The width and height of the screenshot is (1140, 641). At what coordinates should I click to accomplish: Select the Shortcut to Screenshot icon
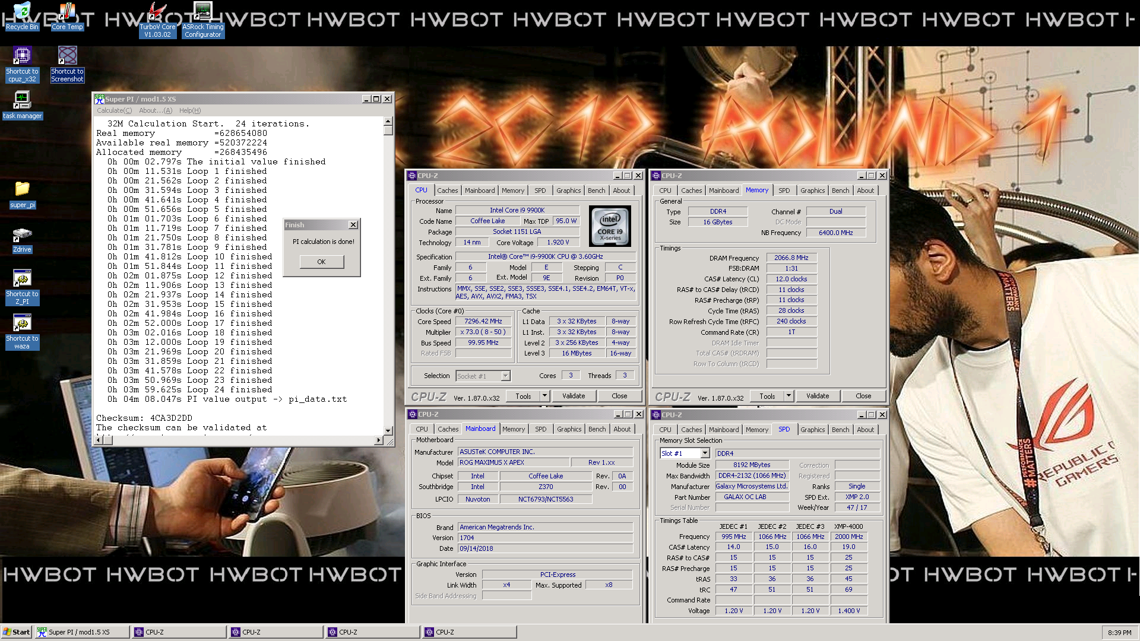(67, 64)
